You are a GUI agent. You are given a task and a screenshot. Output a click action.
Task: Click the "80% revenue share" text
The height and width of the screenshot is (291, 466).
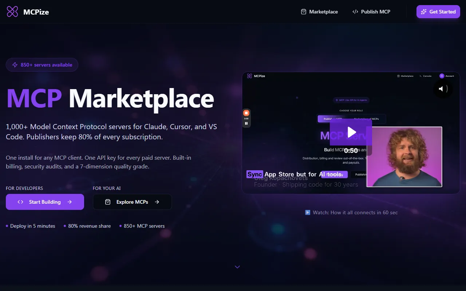pos(90,226)
